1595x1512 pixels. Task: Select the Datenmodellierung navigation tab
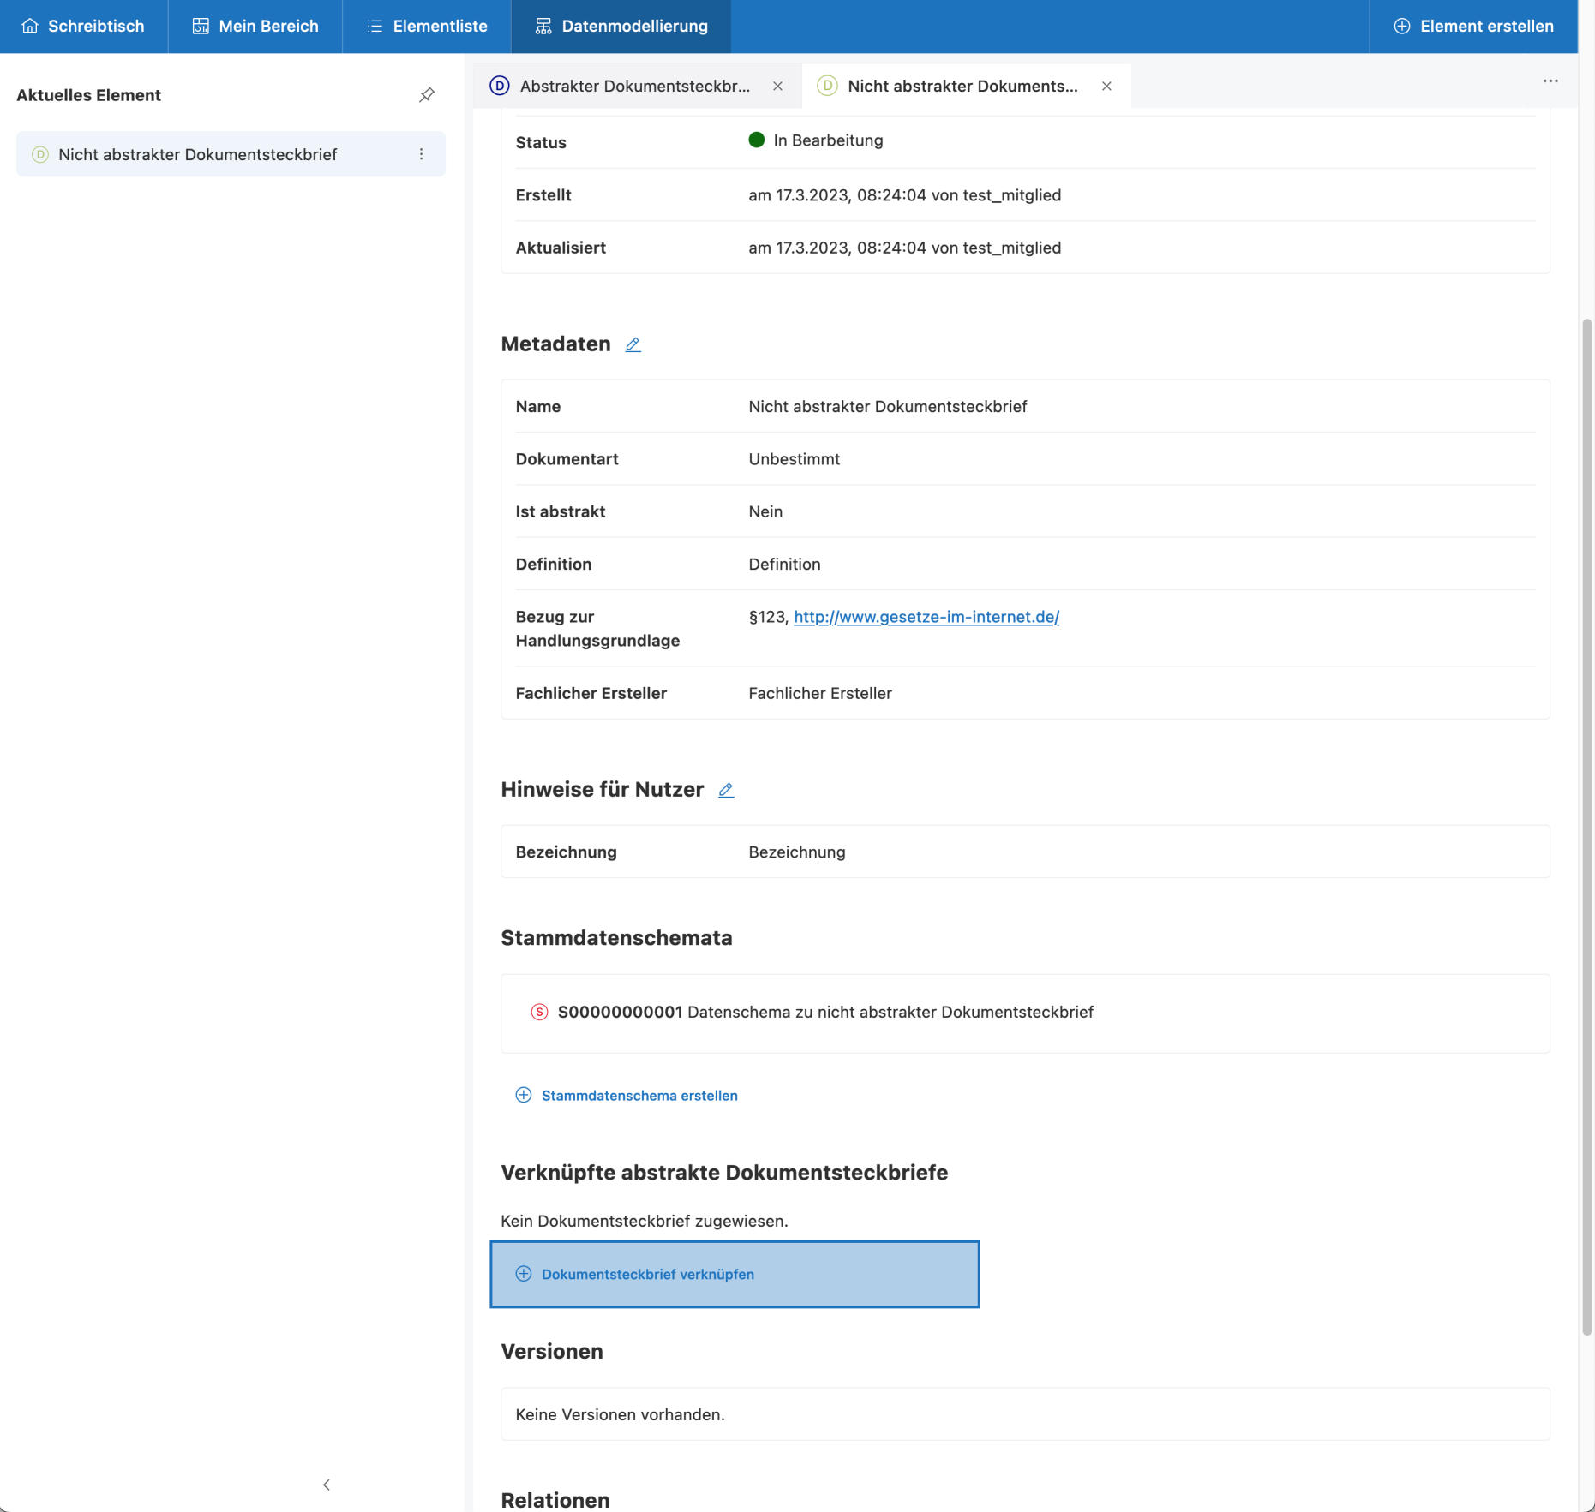coord(621,26)
